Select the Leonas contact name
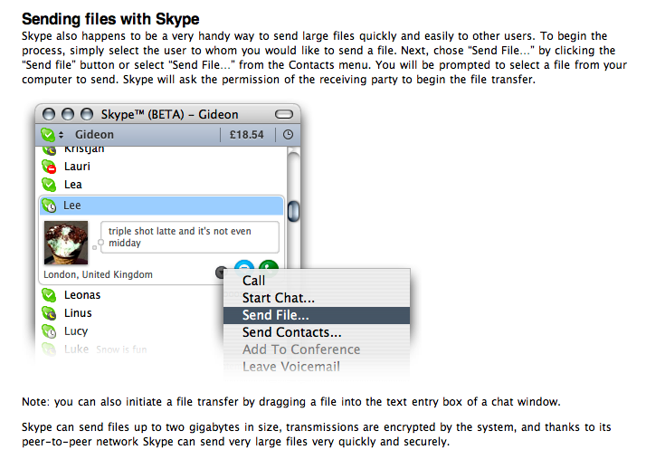The image size is (646, 469). (82, 295)
